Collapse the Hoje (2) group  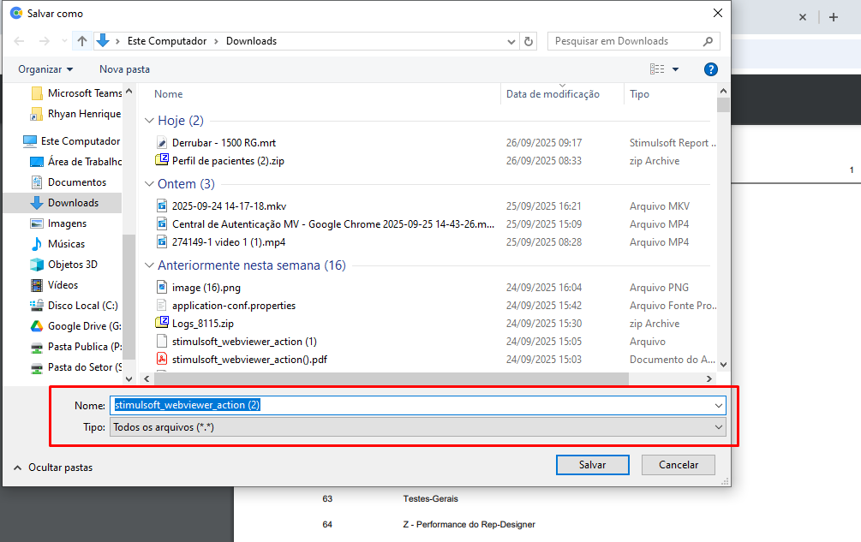coord(149,122)
